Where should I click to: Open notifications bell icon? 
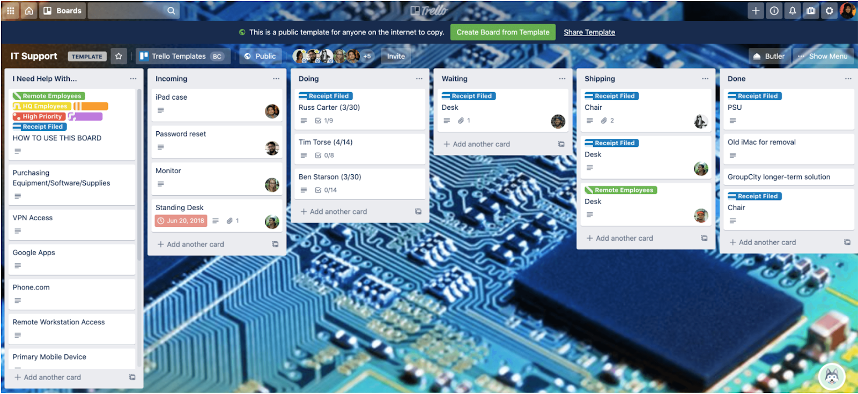pos(793,11)
